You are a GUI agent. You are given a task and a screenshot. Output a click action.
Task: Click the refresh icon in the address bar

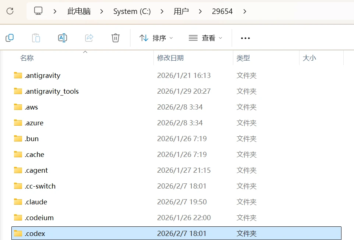tap(10, 11)
